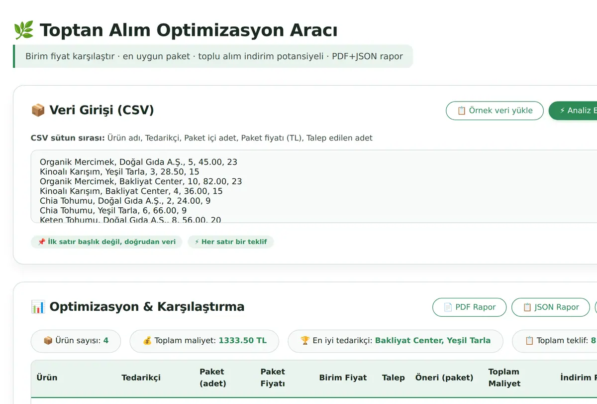Click the "Birim Fiyat" column header
The height and width of the screenshot is (404, 597).
pos(343,378)
